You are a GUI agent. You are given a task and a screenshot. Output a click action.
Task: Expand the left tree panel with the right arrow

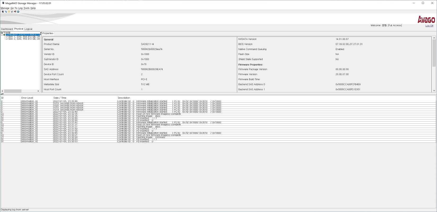coord(41,35)
